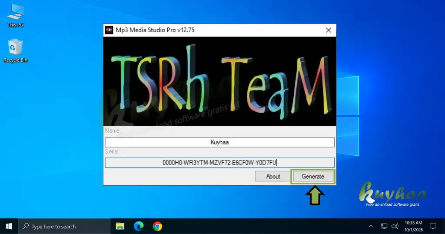The width and height of the screenshot is (445, 234).
Task: Open the Windows Start menu
Action: [9, 226]
